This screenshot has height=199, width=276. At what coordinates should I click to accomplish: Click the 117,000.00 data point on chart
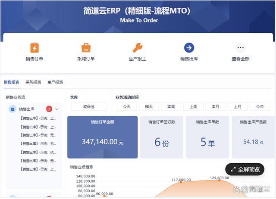click(181, 182)
